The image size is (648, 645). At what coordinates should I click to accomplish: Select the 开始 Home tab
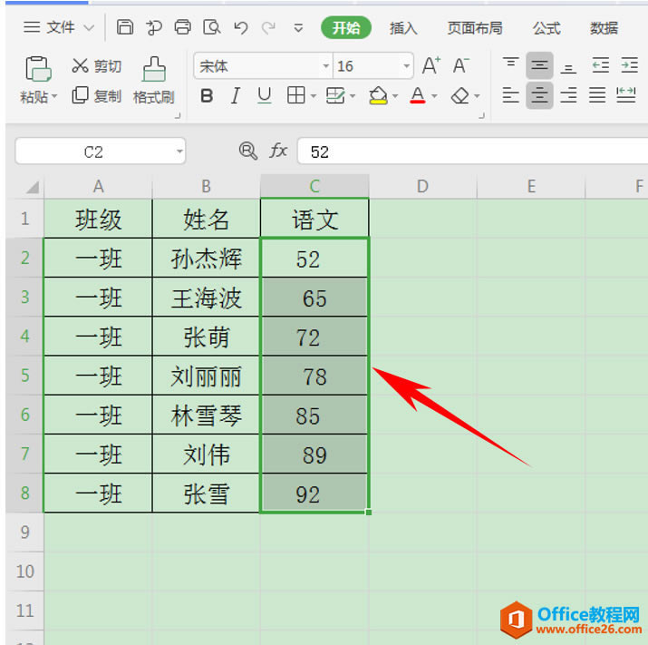(x=346, y=28)
